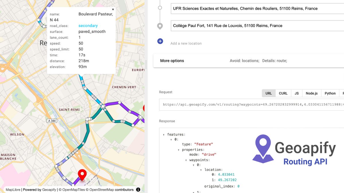
Task: Open the MapLibre attribution link
Action: pyautogui.click(x=13, y=190)
